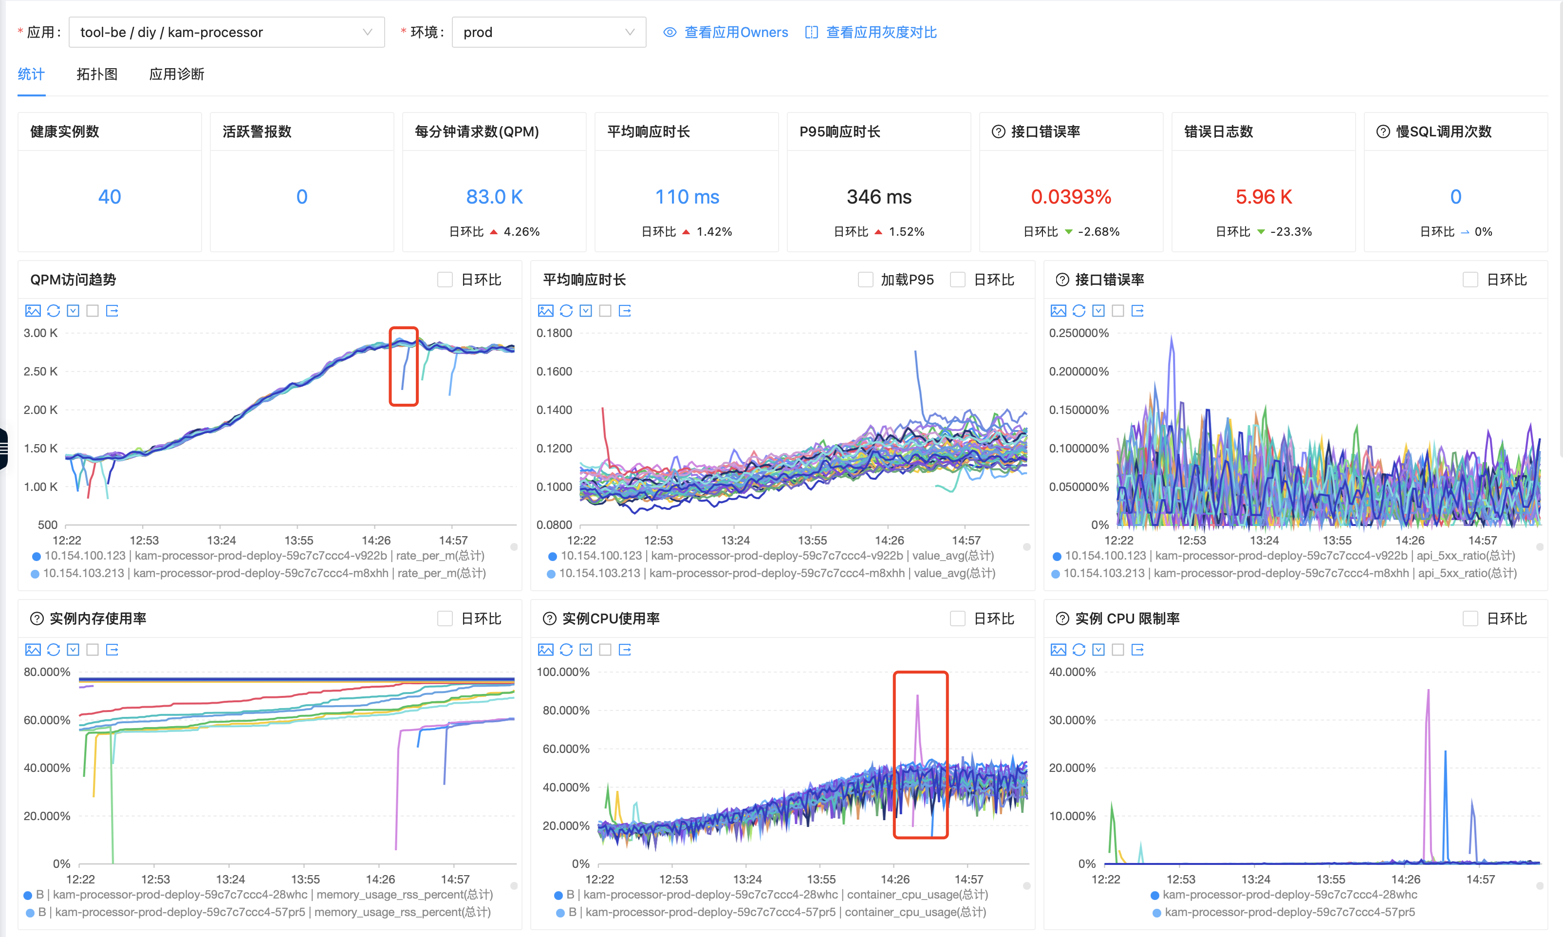Click the chevron-box icon in 实例内存使用率 toolbar
Image resolution: width=1563 pixels, height=937 pixels.
[x=73, y=650]
